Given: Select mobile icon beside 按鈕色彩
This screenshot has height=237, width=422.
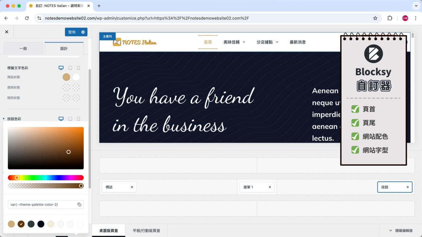Looking at the screenshot, I should tap(79, 118).
